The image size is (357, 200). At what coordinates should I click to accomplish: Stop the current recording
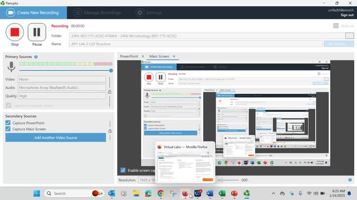[x=14, y=32]
